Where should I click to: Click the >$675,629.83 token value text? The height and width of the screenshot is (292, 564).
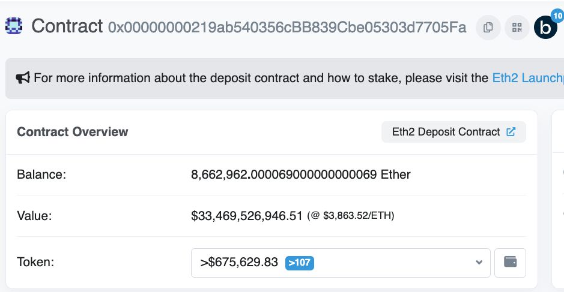(239, 262)
